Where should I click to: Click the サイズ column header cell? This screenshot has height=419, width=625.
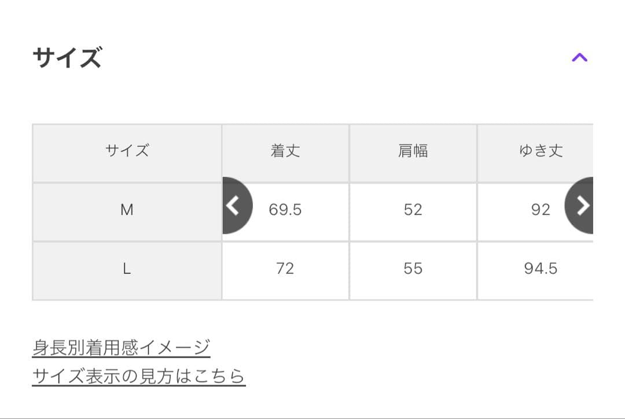coord(127,151)
